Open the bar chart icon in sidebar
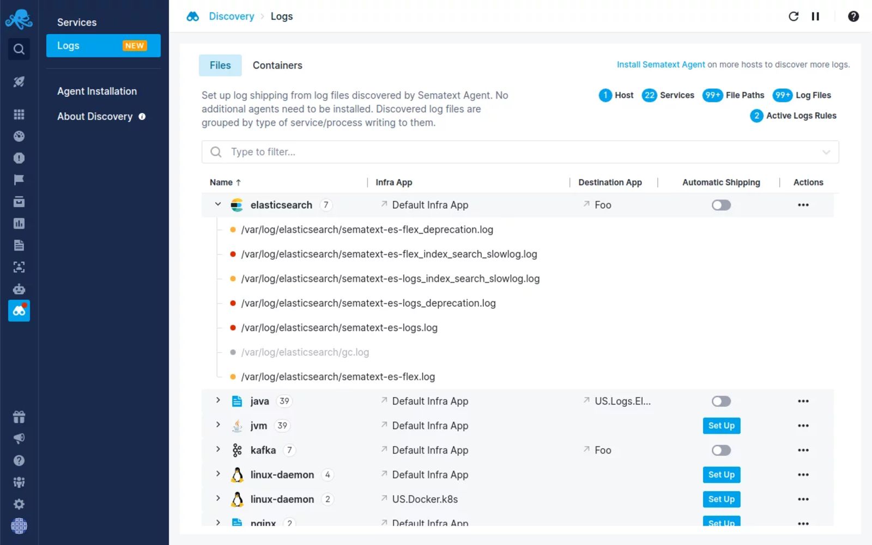The width and height of the screenshot is (872, 545). tap(19, 223)
